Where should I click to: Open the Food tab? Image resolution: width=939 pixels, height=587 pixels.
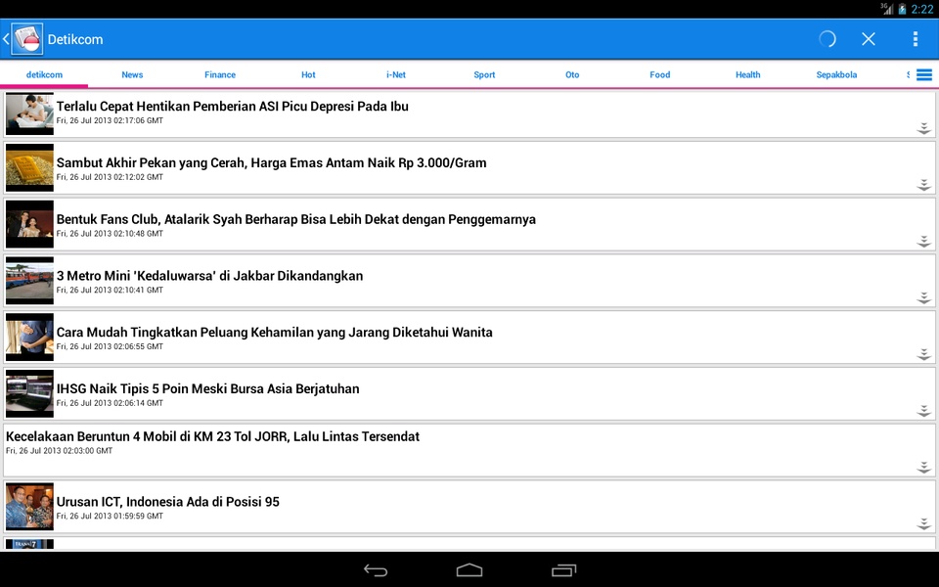[660, 75]
